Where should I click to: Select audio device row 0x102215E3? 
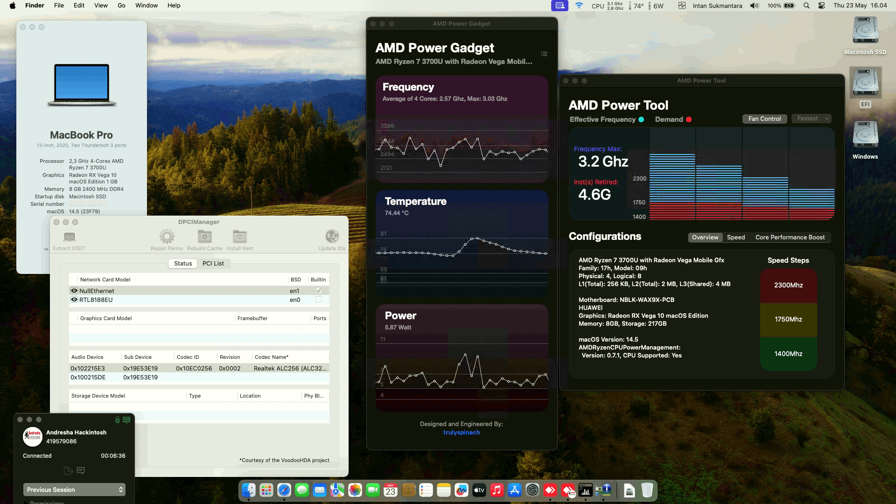pyautogui.click(x=199, y=369)
